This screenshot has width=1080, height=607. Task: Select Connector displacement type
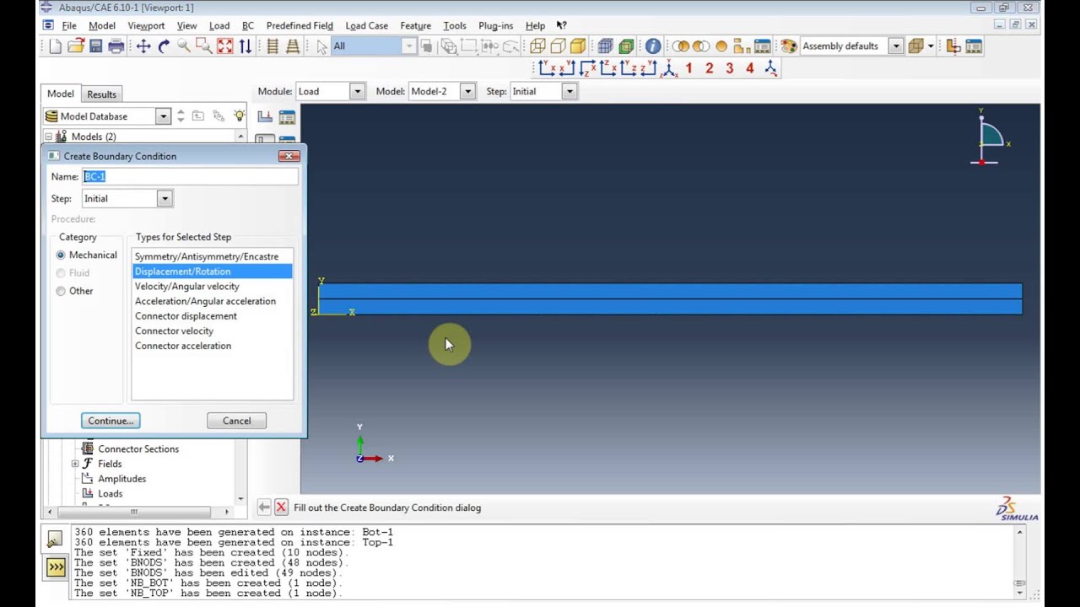212,316
